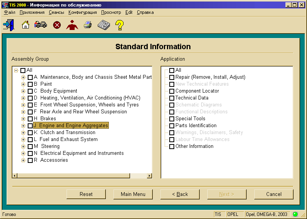307x219 pixels.
Task: Expand the C Body Equipment node
Action: [x=23, y=91]
